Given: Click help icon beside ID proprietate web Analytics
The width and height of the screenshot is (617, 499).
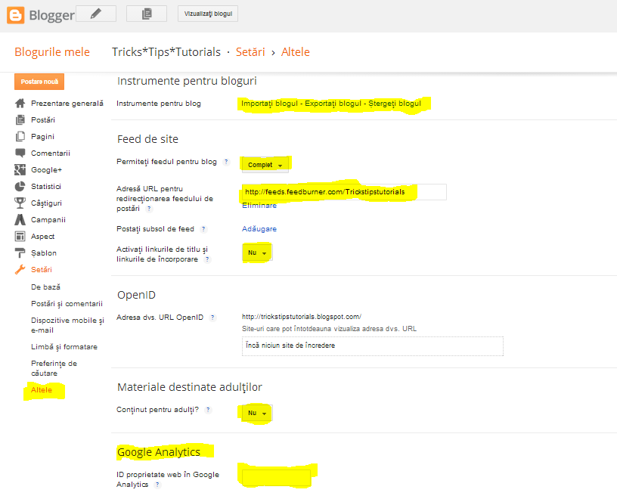Looking at the screenshot, I should click(157, 485).
